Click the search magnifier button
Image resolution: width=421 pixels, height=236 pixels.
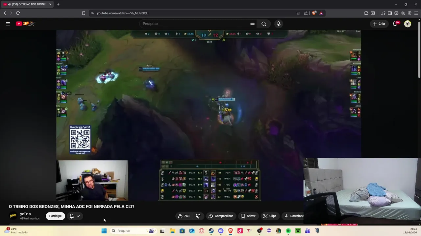click(264, 24)
